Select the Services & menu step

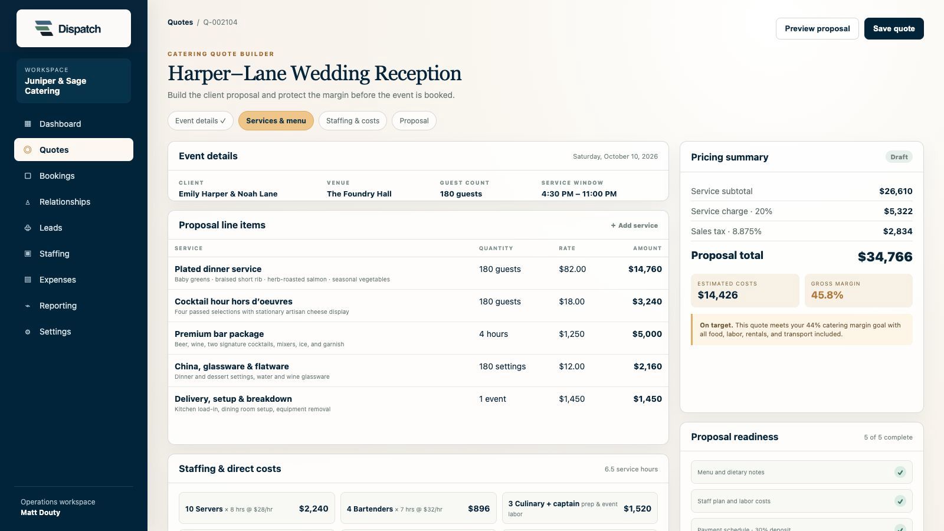[x=276, y=121]
